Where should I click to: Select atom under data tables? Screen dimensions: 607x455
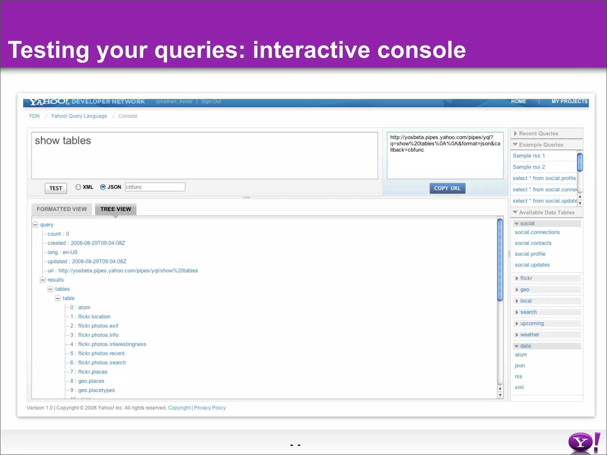(x=521, y=355)
